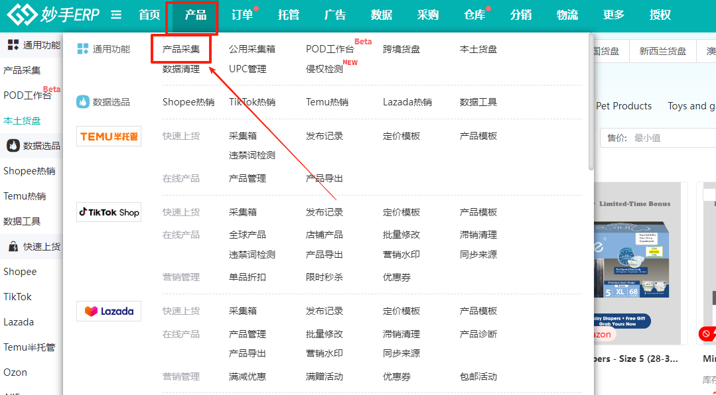Switch to the 新西兰货盘 tab
This screenshot has height=395, width=716.
pyautogui.click(x=662, y=51)
